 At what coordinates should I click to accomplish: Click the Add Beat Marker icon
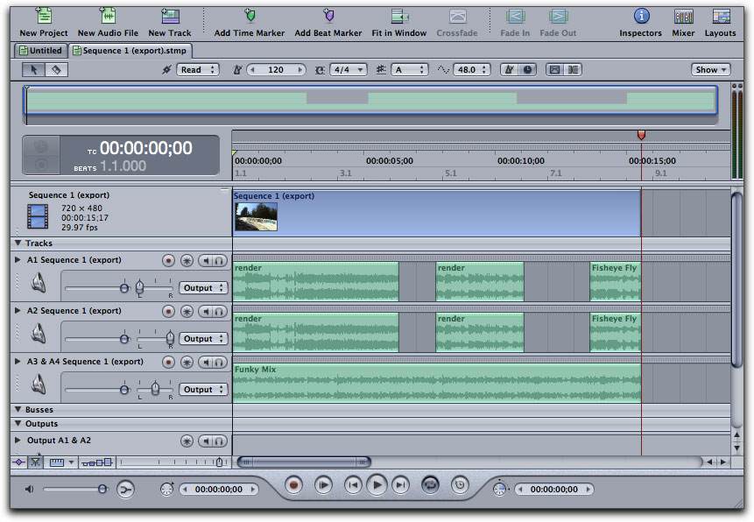click(328, 16)
